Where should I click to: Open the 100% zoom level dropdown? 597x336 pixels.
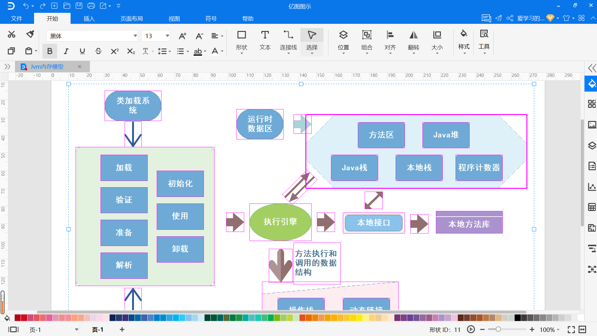pyautogui.click(x=558, y=330)
